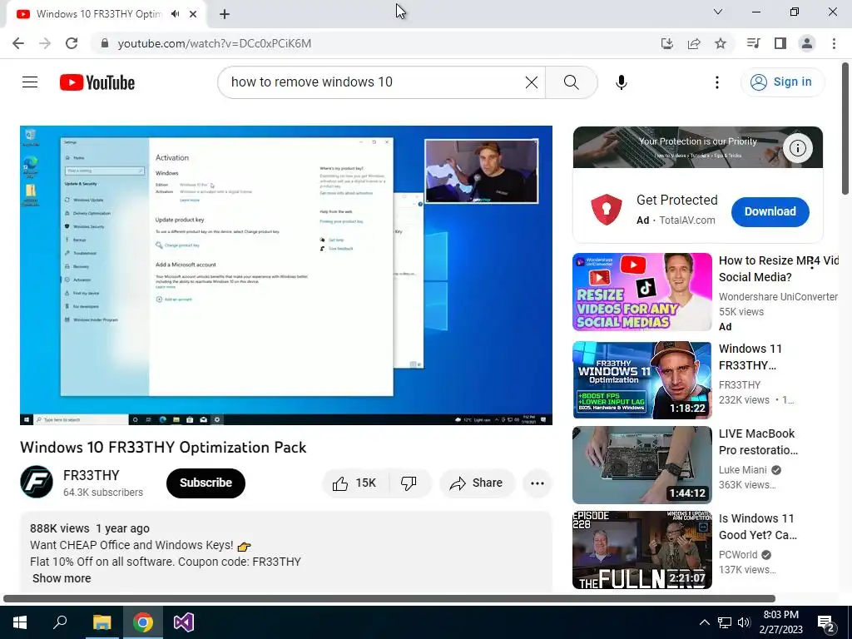Open the Windows 11 FR33THY video title
Screen dimensions: 852x639
point(750,357)
